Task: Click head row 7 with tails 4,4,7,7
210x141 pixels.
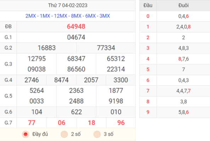Action: pos(175,91)
